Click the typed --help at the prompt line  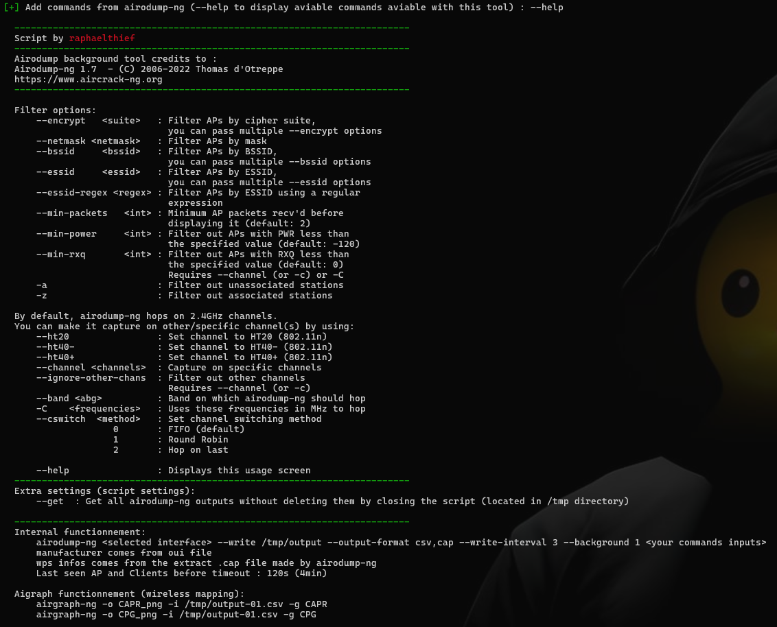click(x=547, y=7)
